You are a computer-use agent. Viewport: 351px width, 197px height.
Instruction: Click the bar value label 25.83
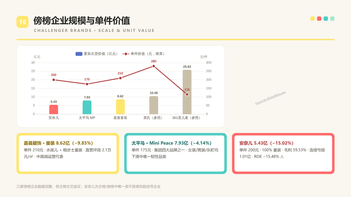coord(187,67)
